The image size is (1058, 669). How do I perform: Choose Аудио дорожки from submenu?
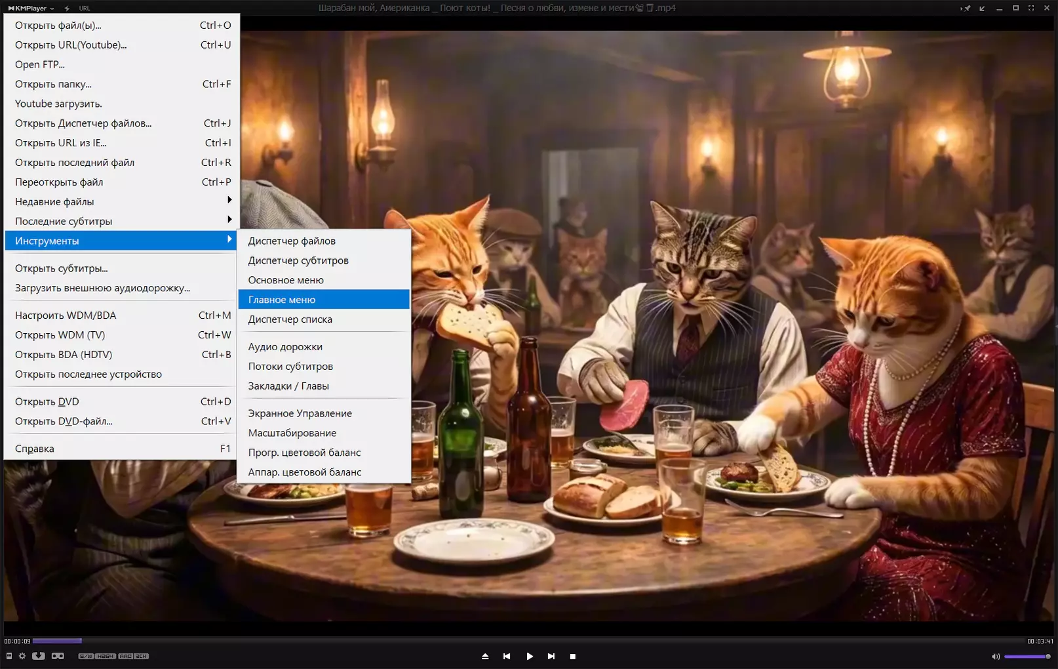(x=324, y=347)
